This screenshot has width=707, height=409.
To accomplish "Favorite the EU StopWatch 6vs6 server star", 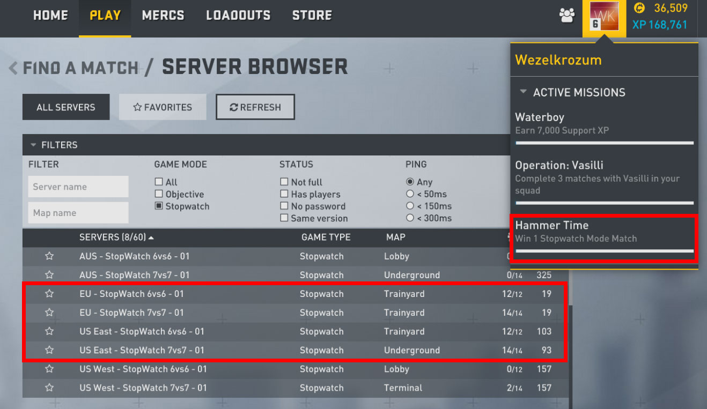I will pos(49,294).
